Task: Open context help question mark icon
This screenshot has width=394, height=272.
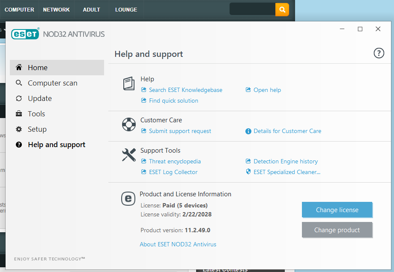Action: tap(379, 53)
